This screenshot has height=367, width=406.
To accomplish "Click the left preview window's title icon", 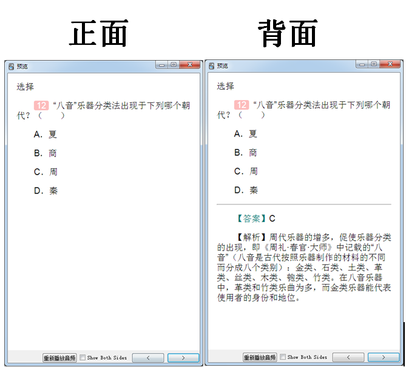I will [x=11, y=67].
